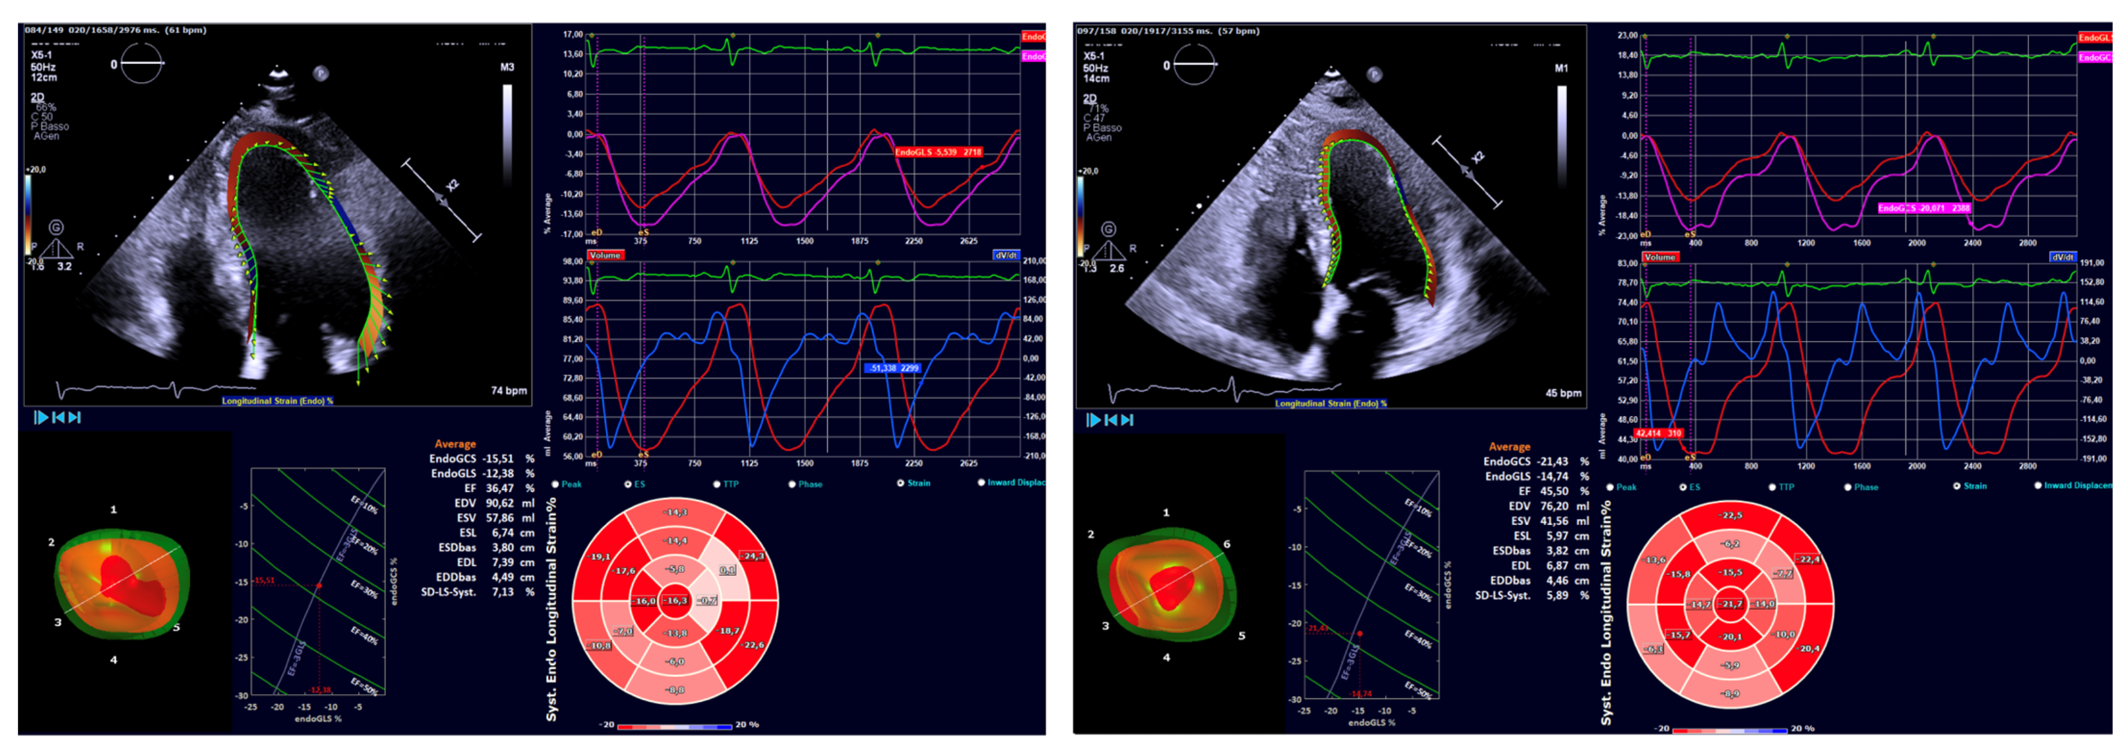Select the TTP radio button in right panel

1772,488
